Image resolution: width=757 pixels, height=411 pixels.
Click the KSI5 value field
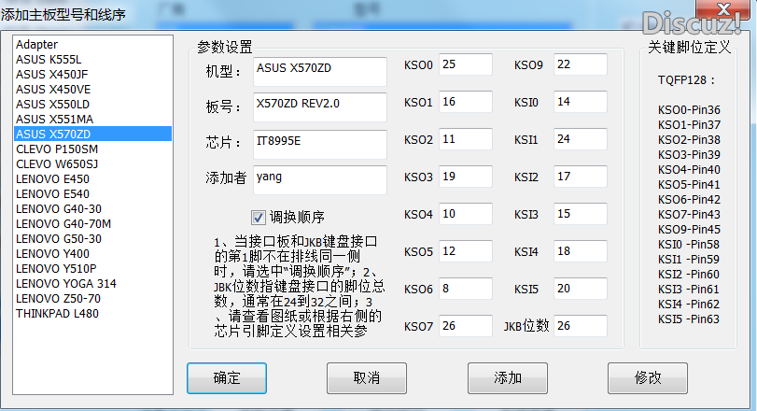(581, 289)
